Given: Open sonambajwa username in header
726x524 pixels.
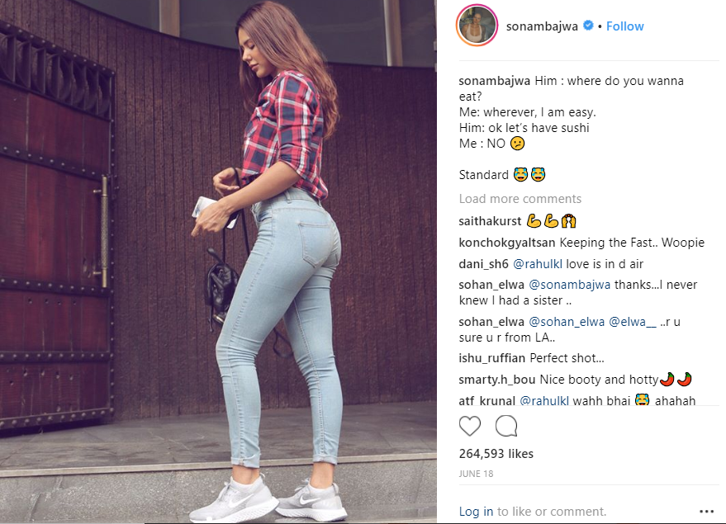Looking at the screenshot, I should 542,26.
